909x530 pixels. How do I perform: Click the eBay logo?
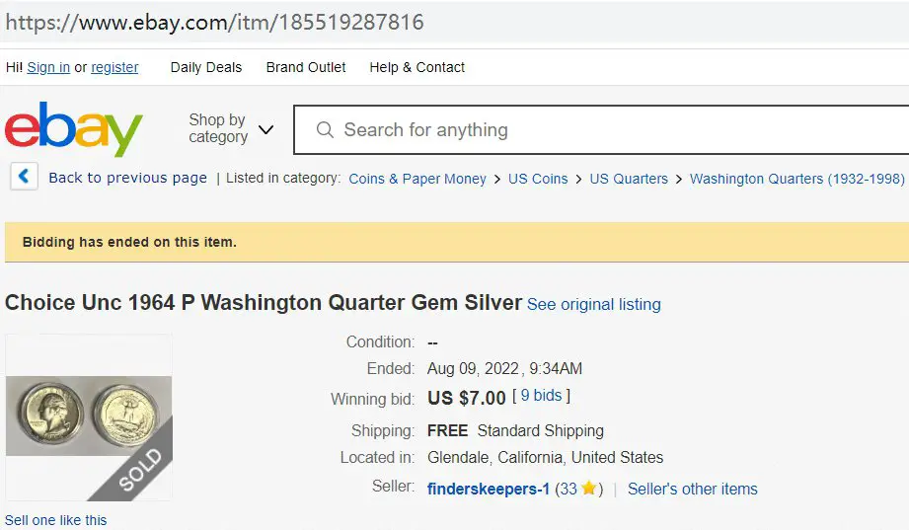74,128
